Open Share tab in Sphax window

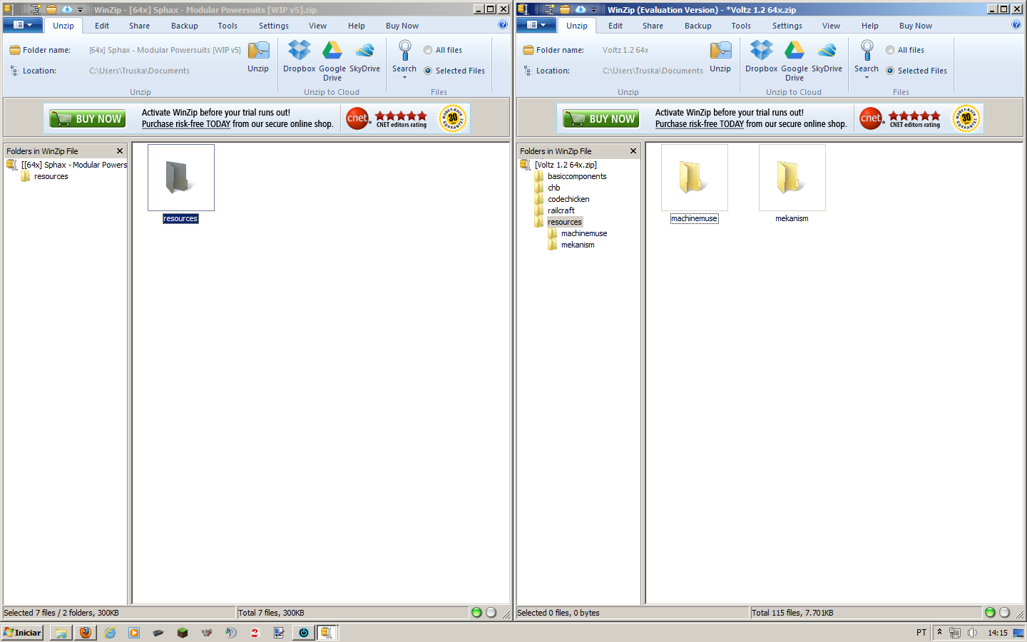[139, 26]
